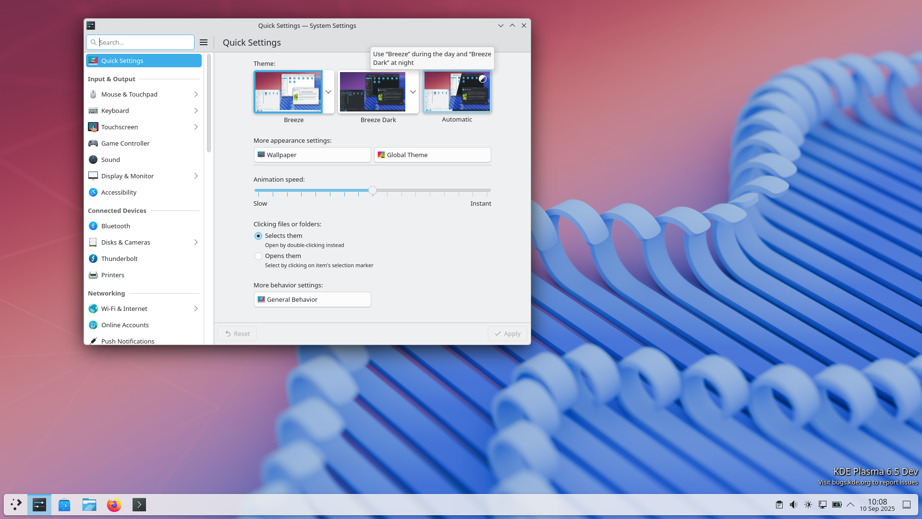The width and height of the screenshot is (922, 519).
Task: Expand Display & Monitor category chevron
Action: [x=196, y=176]
